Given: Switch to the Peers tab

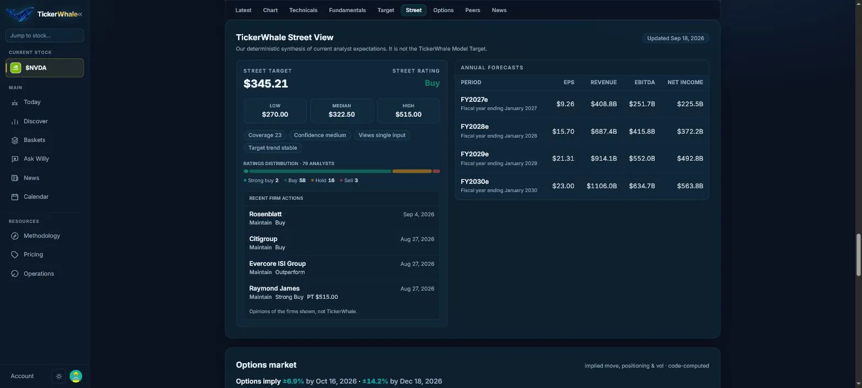Looking at the screenshot, I should coord(472,10).
